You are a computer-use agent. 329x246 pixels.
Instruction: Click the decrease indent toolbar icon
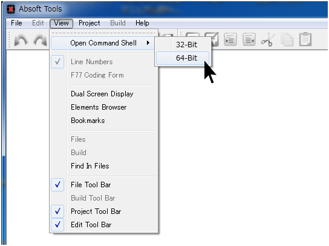click(x=249, y=39)
